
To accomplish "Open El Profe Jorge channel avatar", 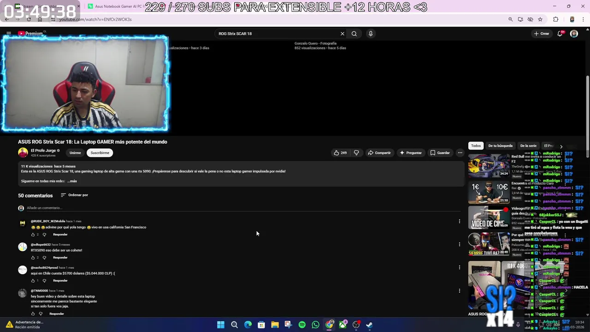I will (x=23, y=153).
